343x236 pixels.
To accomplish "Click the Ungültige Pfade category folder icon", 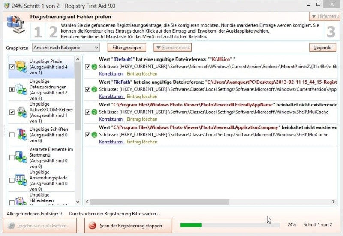I will pyautogui.click(x=21, y=67).
